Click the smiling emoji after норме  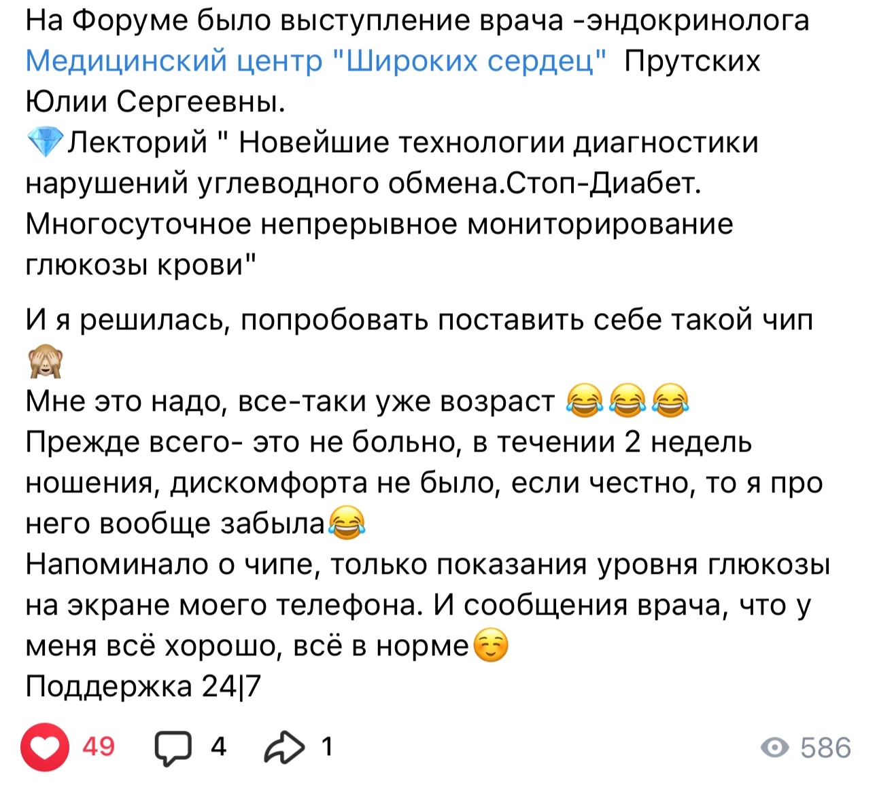[490, 645]
